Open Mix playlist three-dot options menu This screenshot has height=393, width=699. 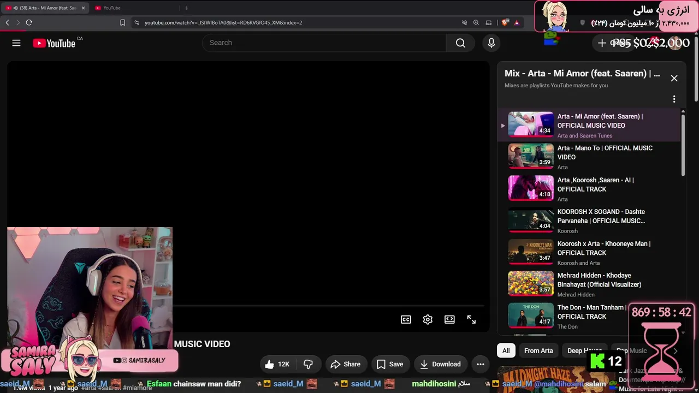point(674,99)
